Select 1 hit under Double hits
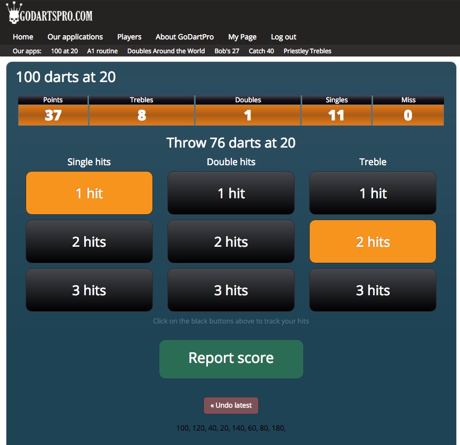 coord(231,193)
